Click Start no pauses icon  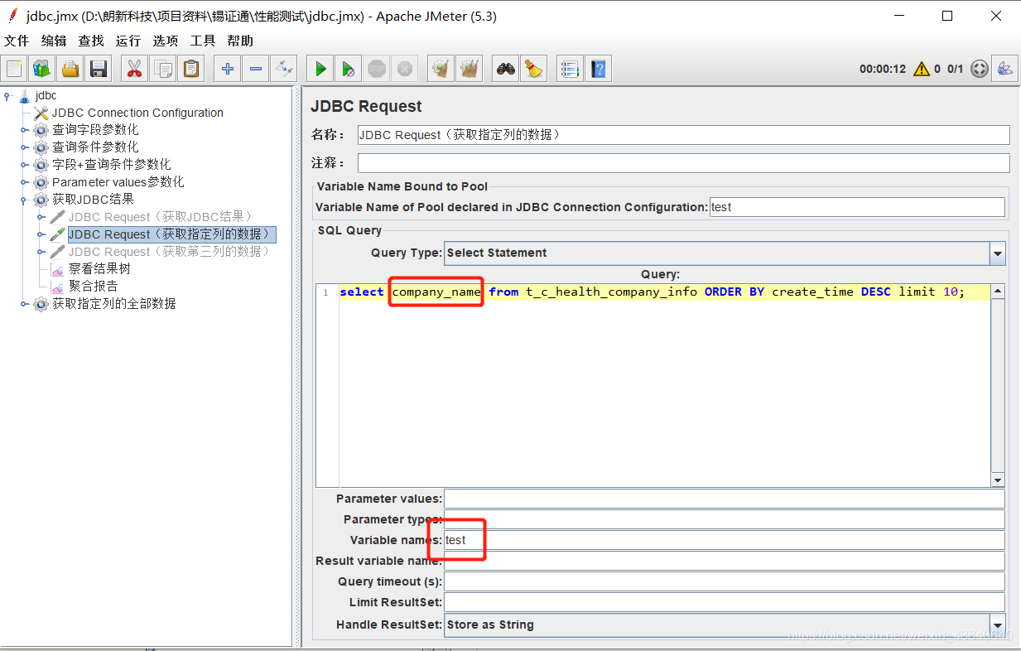point(349,69)
